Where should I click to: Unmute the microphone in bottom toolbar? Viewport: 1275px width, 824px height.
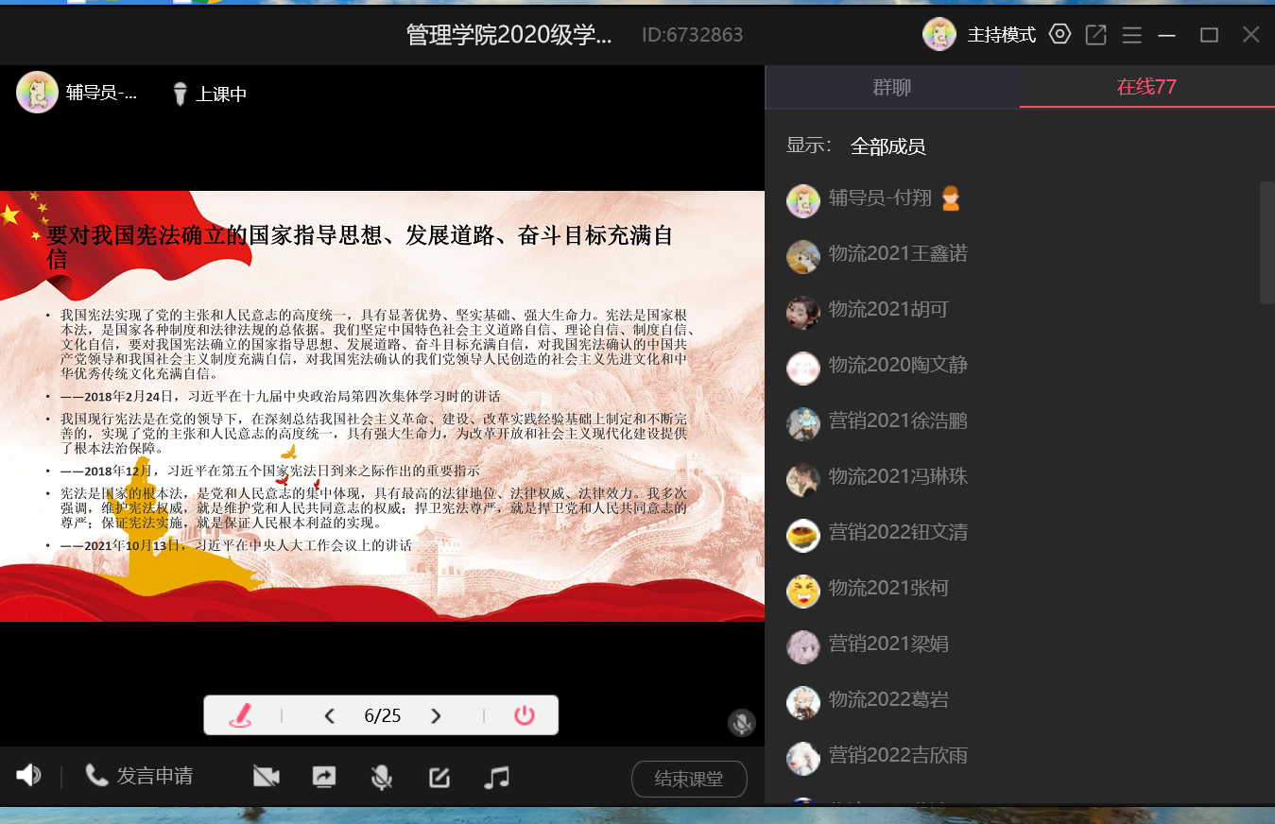[381, 777]
